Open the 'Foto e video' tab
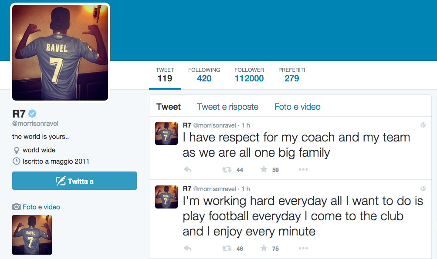 (297, 107)
